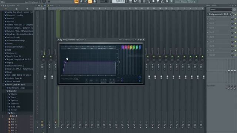Screen dimensions: 237x133
Task: Select mixer track 10 header number
Action: [x=105, y=8]
